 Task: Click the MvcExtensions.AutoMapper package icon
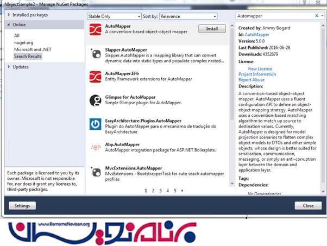coord(96,172)
